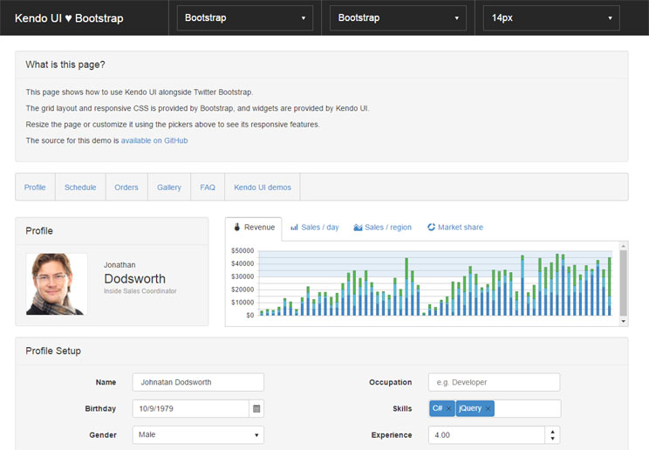
Task: Click chart panel scrollbar up arrow
Action: point(624,246)
